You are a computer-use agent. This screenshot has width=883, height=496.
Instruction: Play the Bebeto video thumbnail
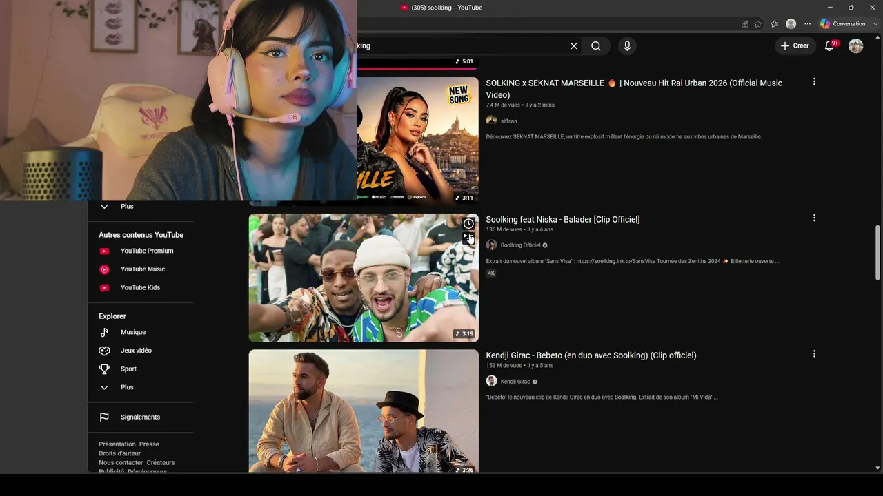point(364,411)
